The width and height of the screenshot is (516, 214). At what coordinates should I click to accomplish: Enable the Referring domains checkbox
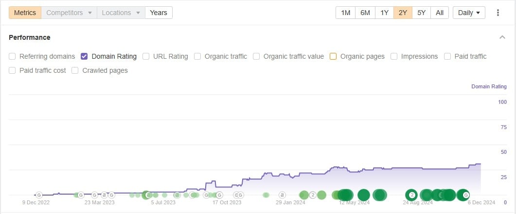(x=12, y=56)
